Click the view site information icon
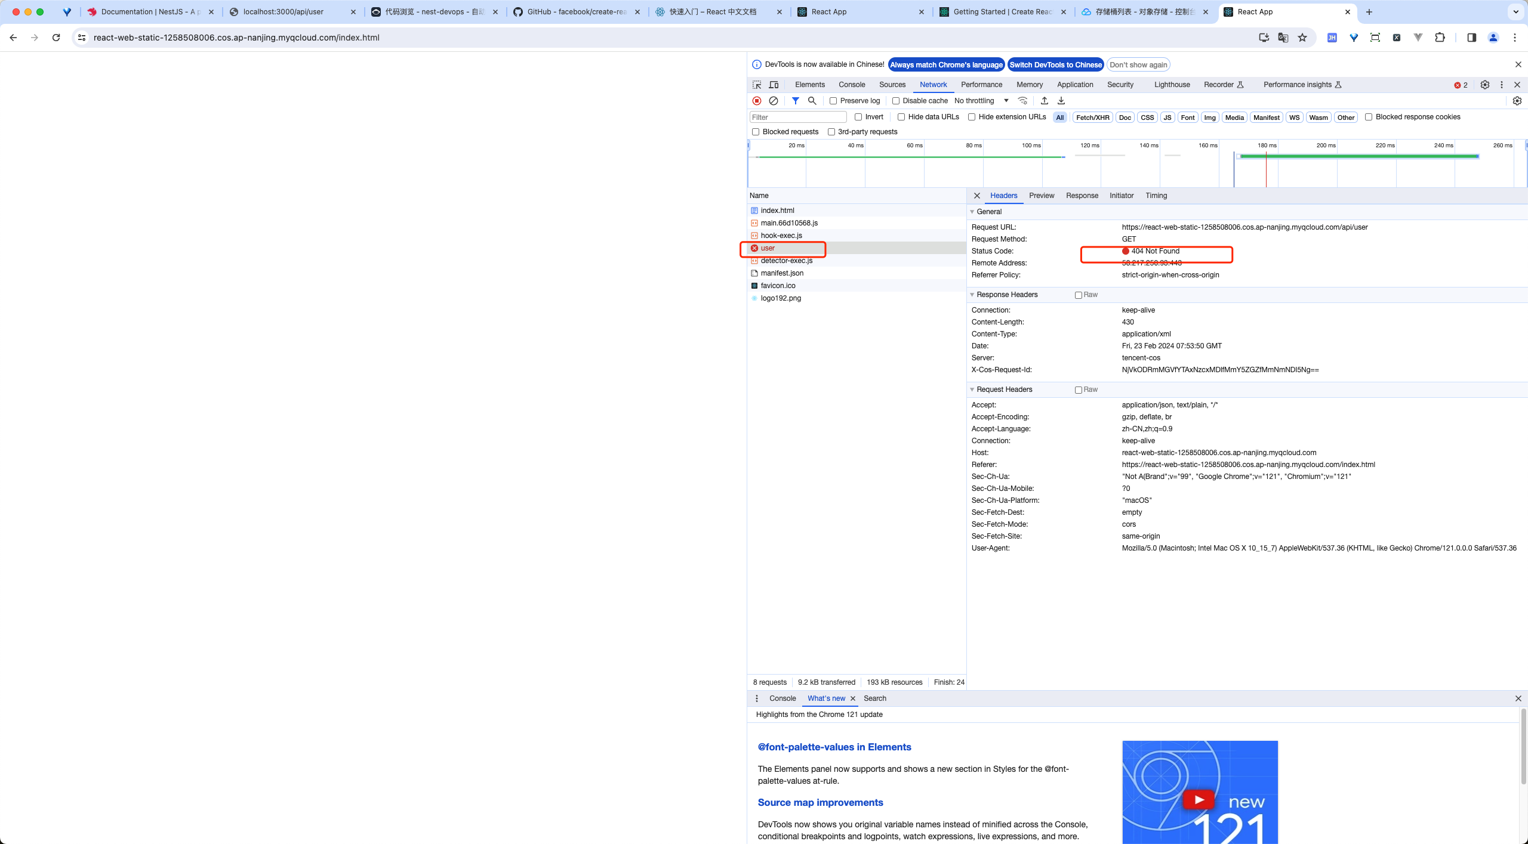The image size is (1528, 844). pos(82,38)
